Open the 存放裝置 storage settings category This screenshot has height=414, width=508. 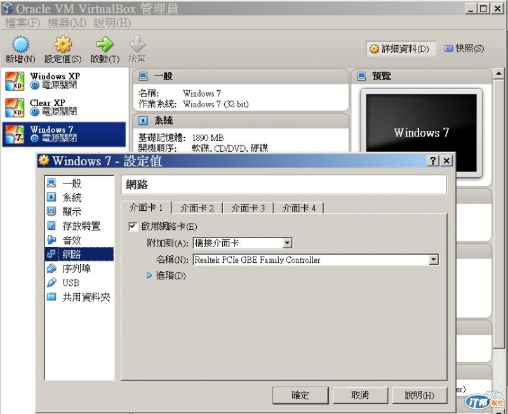tap(79, 226)
